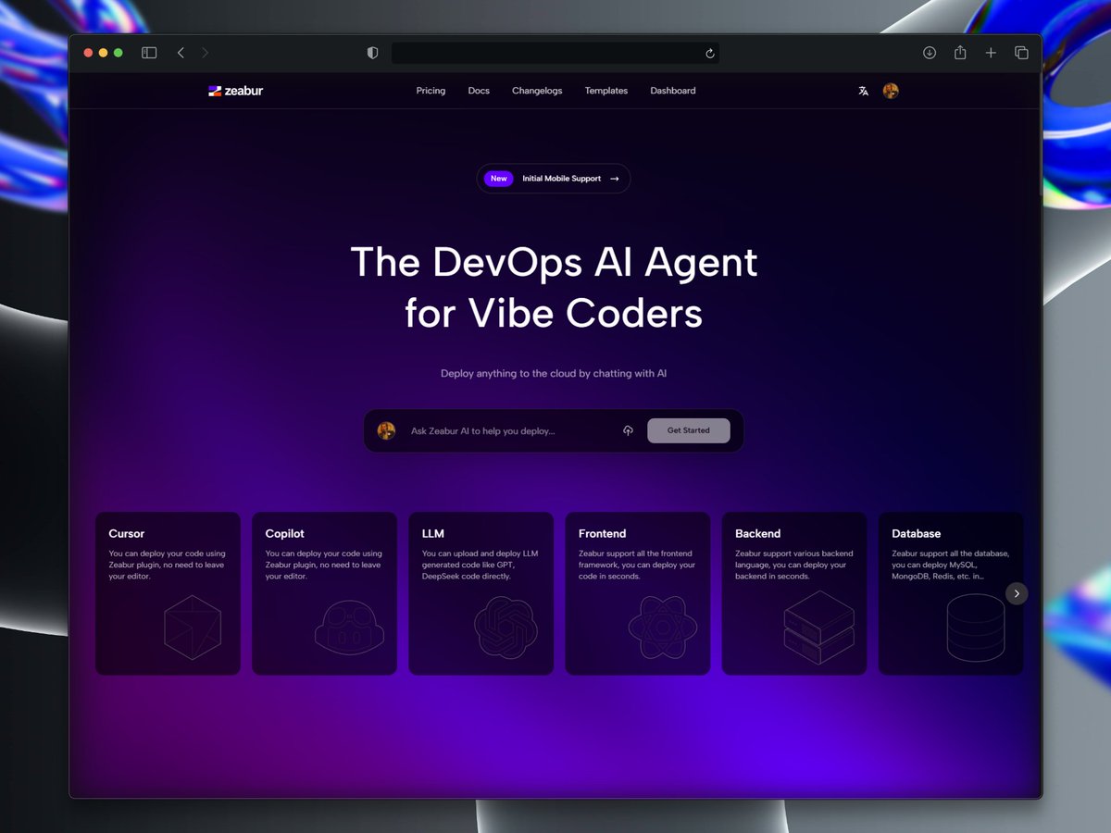Go back with the Safari back arrow
The image size is (1111, 833).
[x=181, y=53]
